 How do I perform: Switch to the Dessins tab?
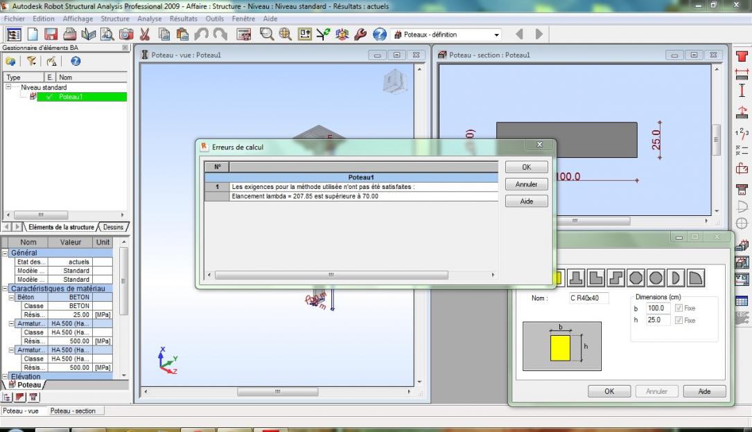click(113, 227)
